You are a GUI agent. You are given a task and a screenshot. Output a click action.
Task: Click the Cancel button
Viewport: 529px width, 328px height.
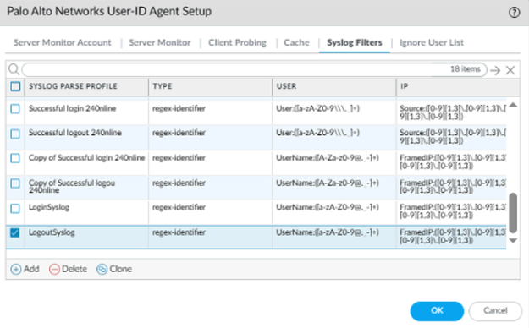pos(495,310)
